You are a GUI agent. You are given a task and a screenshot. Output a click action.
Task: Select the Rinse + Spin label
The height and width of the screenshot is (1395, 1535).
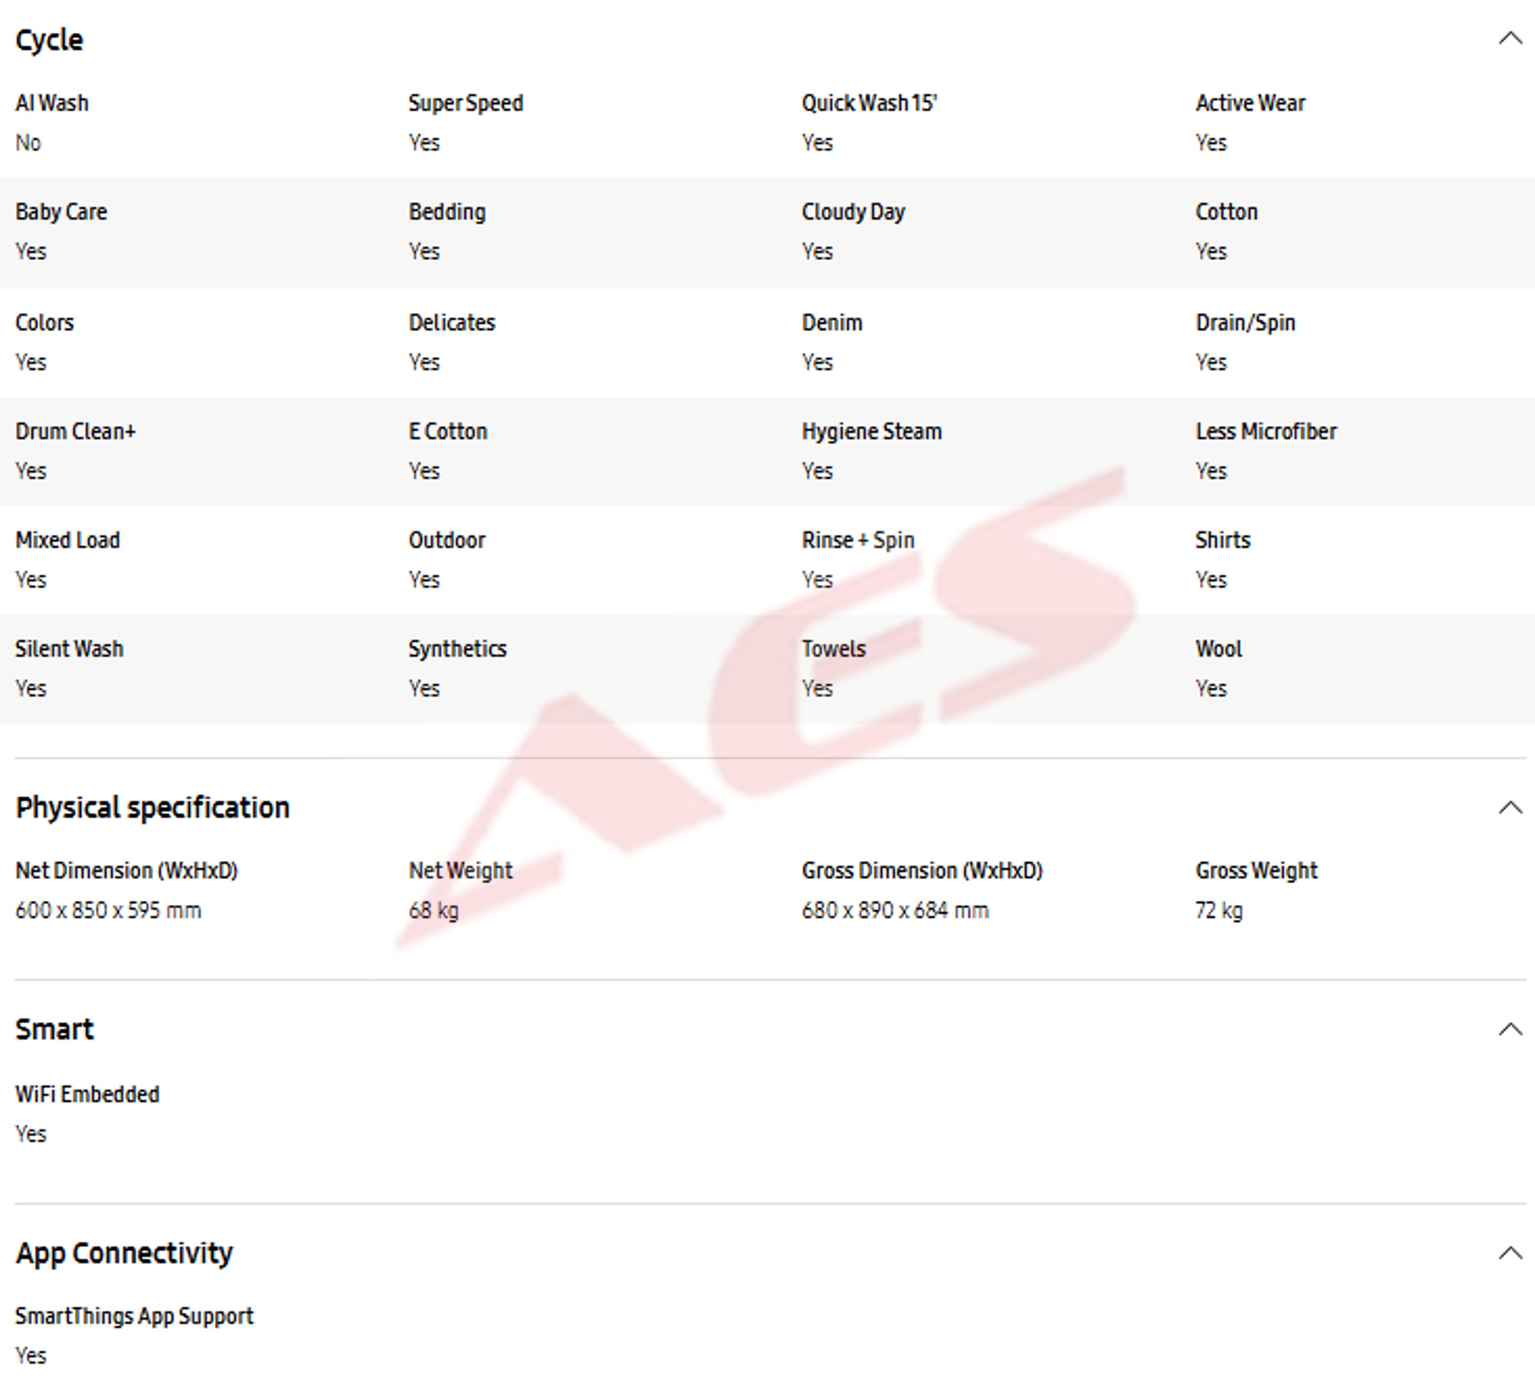coord(858,541)
